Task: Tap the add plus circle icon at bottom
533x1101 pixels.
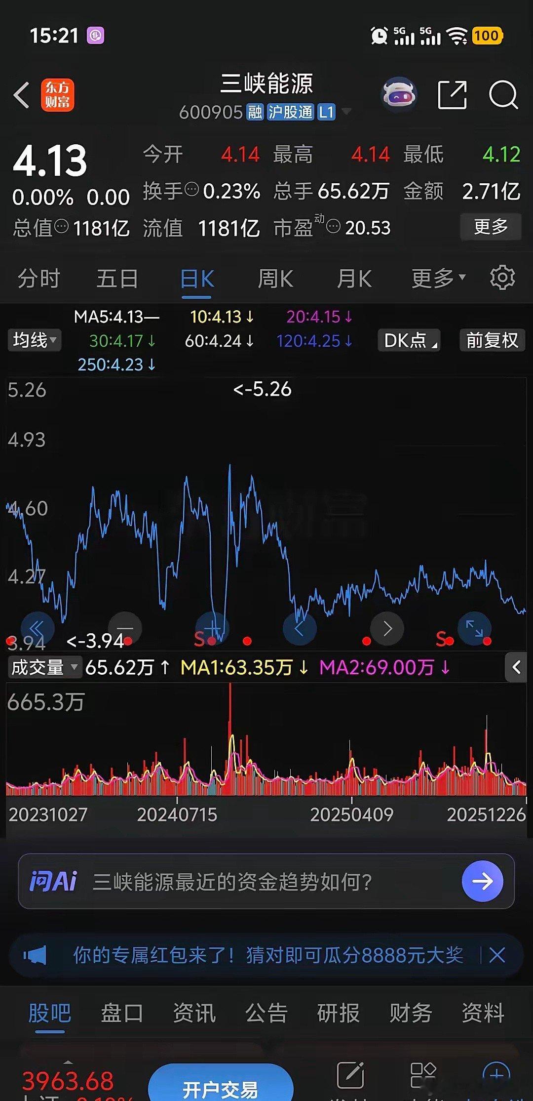Action: [496, 1074]
